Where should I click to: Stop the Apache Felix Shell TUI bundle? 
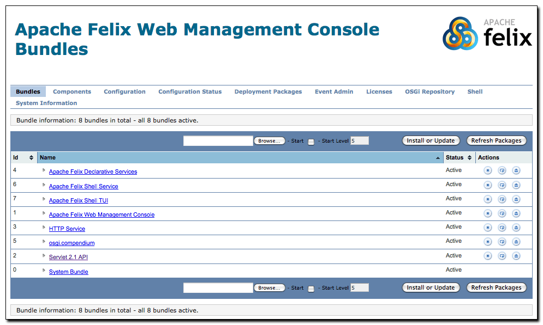pos(487,199)
